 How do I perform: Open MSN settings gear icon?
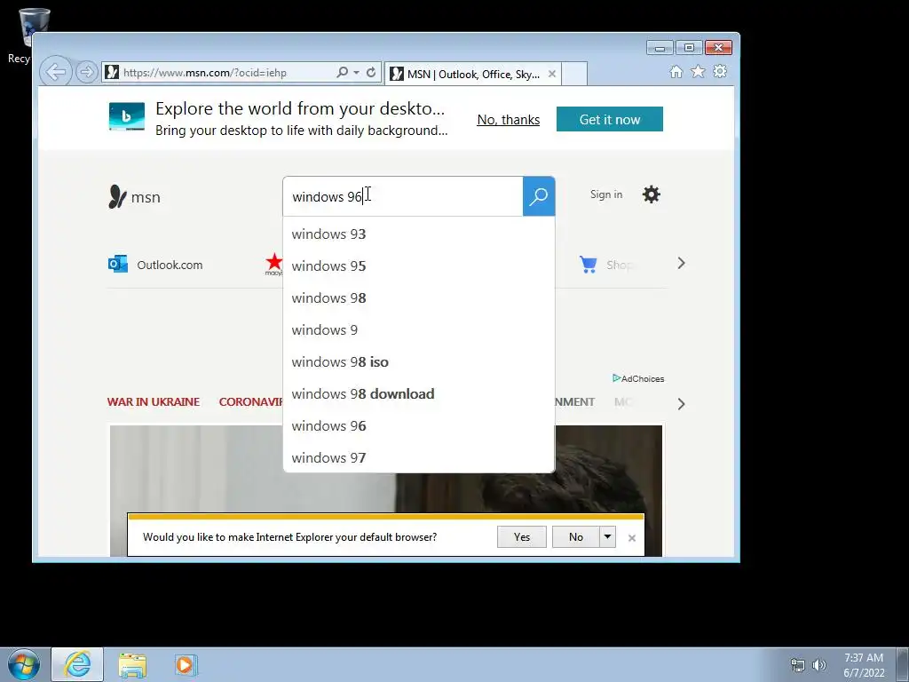pos(651,194)
